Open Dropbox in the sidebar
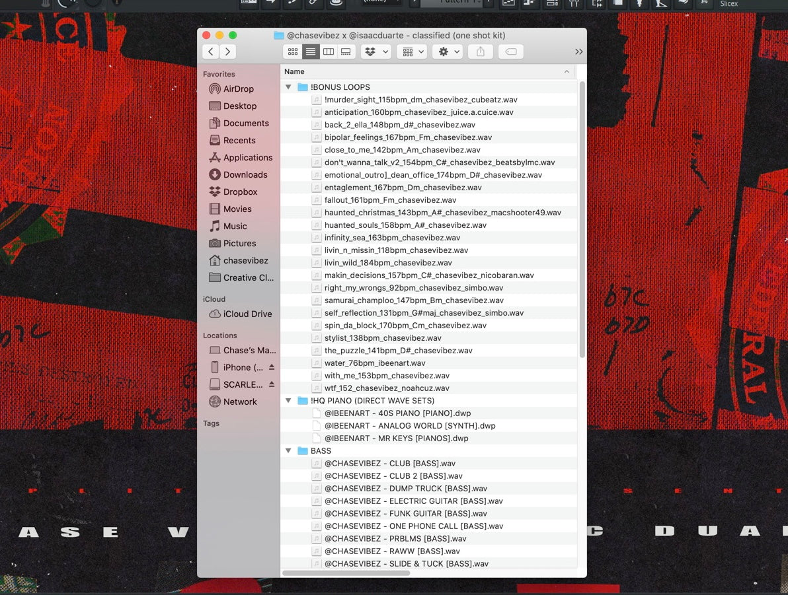 pos(240,192)
